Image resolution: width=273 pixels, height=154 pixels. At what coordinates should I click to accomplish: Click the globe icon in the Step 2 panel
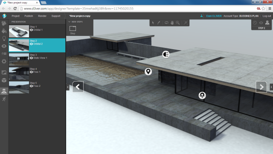pyautogui.click(x=255, y=23)
